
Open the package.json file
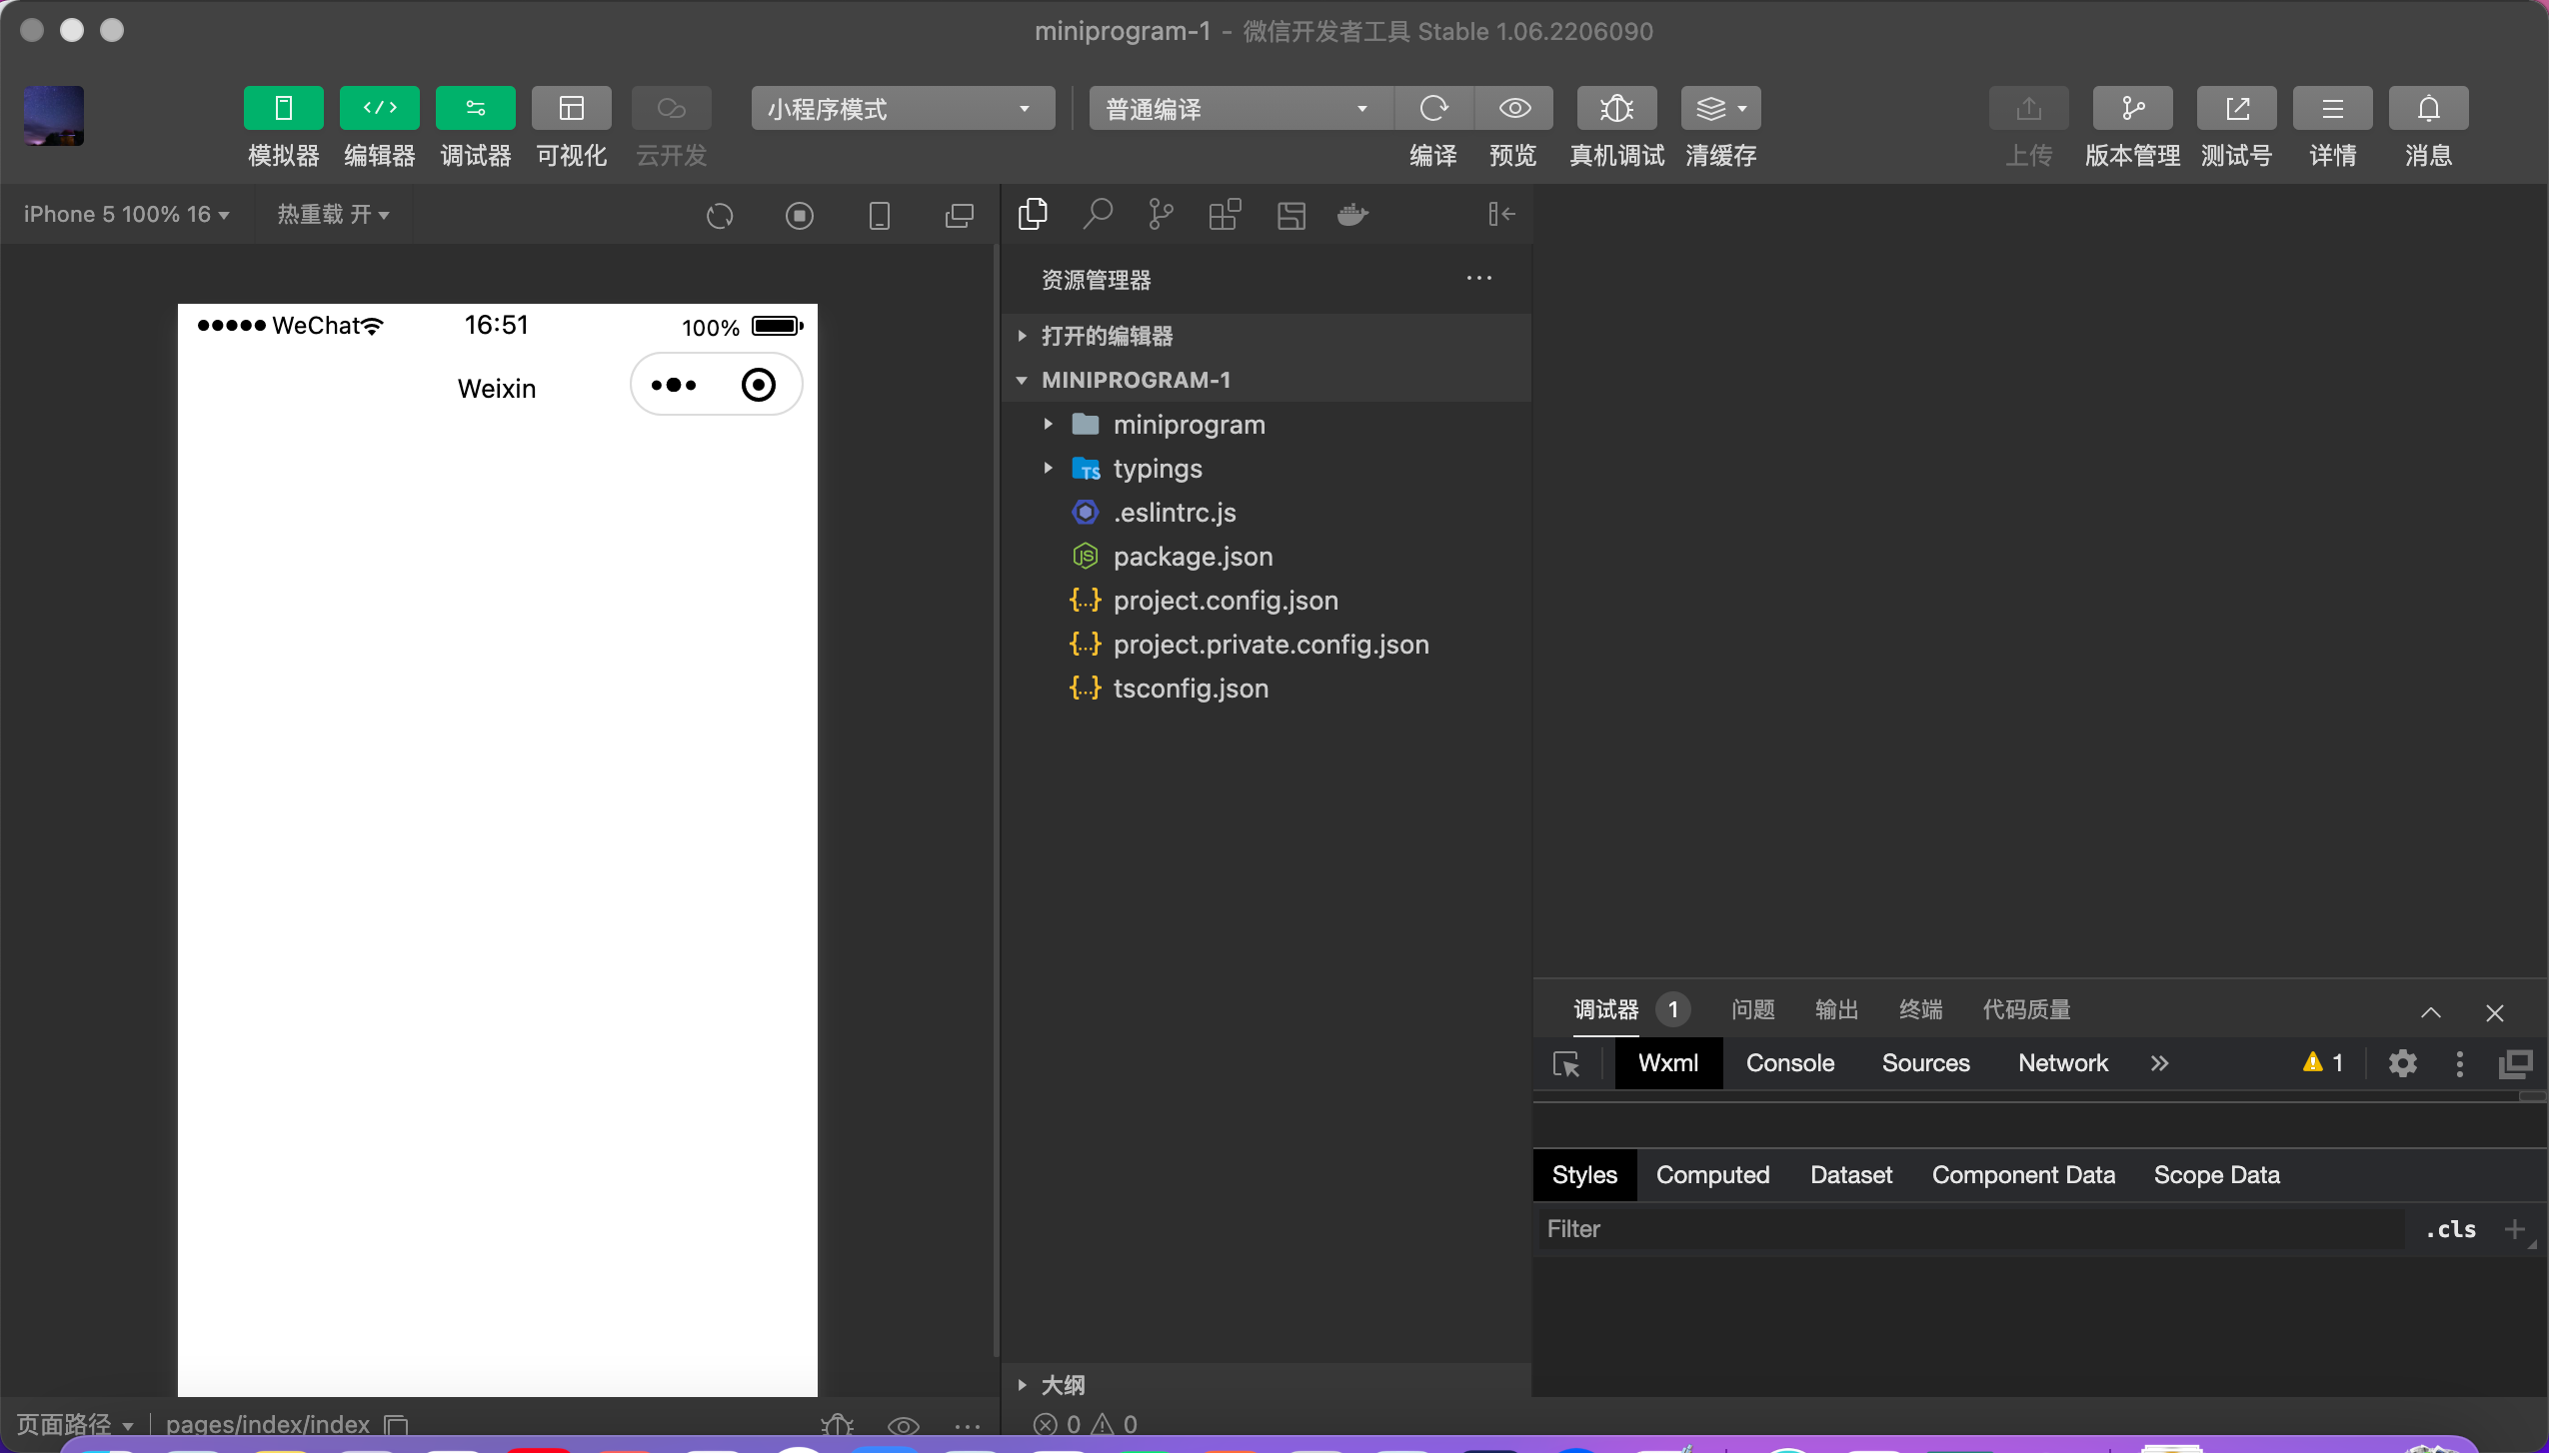(x=1193, y=557)
